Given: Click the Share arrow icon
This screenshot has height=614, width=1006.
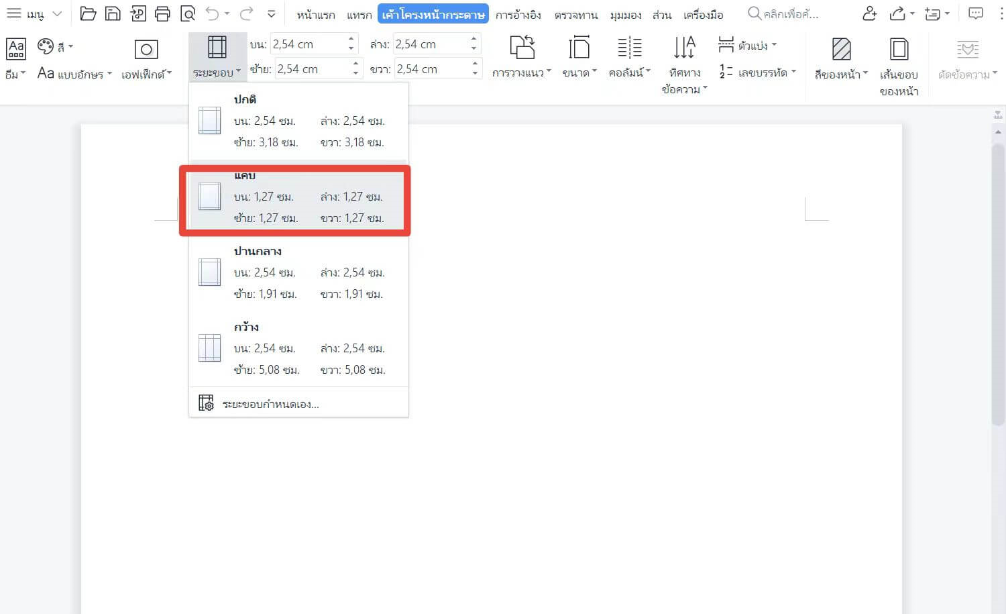Looking at the screenshot, I should pyautogui.click(x=897, y=13).
